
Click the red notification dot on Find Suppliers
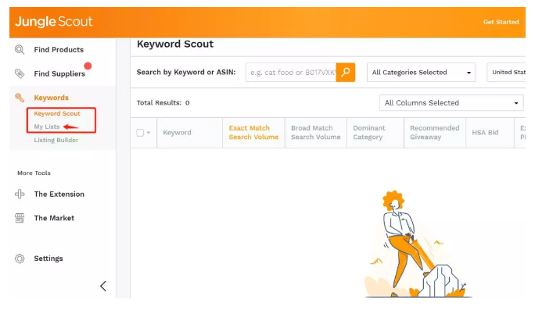[x=88, y=66]
